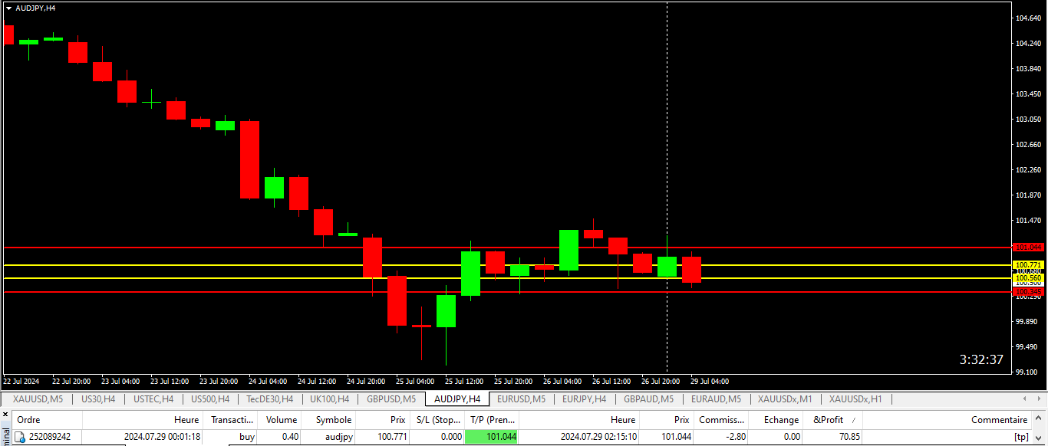Close the terminal panel with the X

coord(5,415)
